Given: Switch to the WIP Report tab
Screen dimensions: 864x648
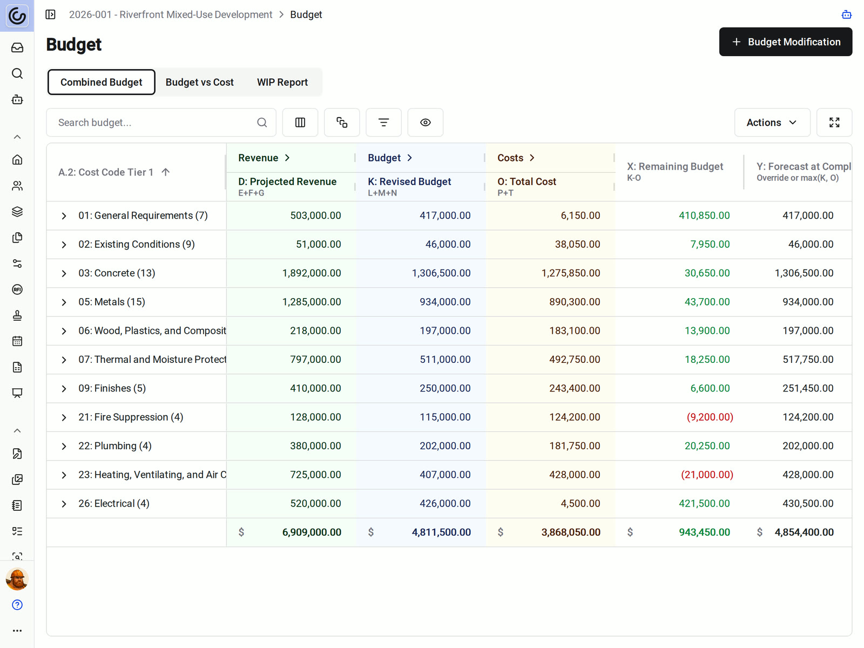Looking at the screenshot, I should pyautogui.click(x=282, y=82).
